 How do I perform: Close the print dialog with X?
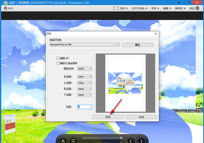156,34
